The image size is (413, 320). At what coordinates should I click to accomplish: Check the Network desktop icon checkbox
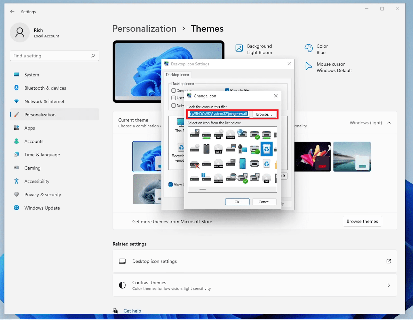[x=174, y=106]
